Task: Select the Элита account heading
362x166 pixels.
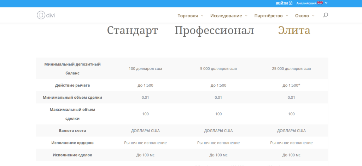Action: tap(294, 30)
